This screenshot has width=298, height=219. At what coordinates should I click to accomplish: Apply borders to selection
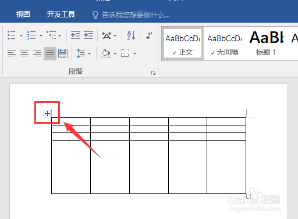tap(125, 53)
